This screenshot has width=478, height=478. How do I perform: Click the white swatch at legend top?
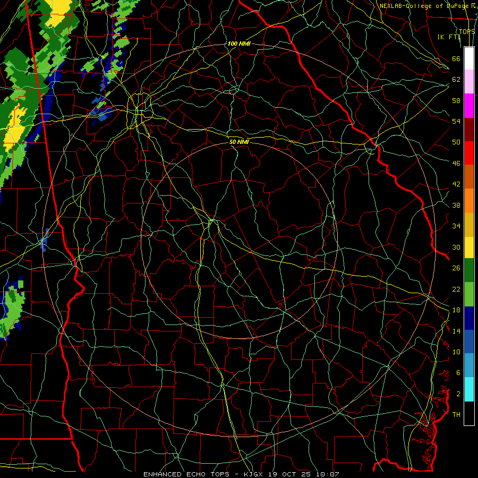pyautogui.click(x=469, y=58)
